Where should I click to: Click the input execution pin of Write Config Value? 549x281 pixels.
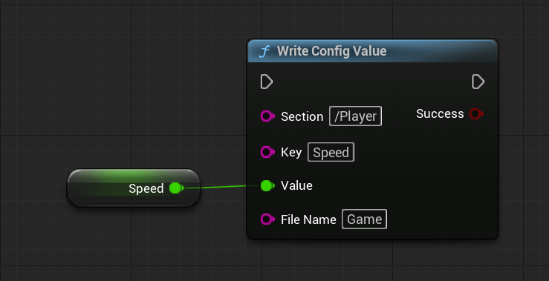click(267, 82)
